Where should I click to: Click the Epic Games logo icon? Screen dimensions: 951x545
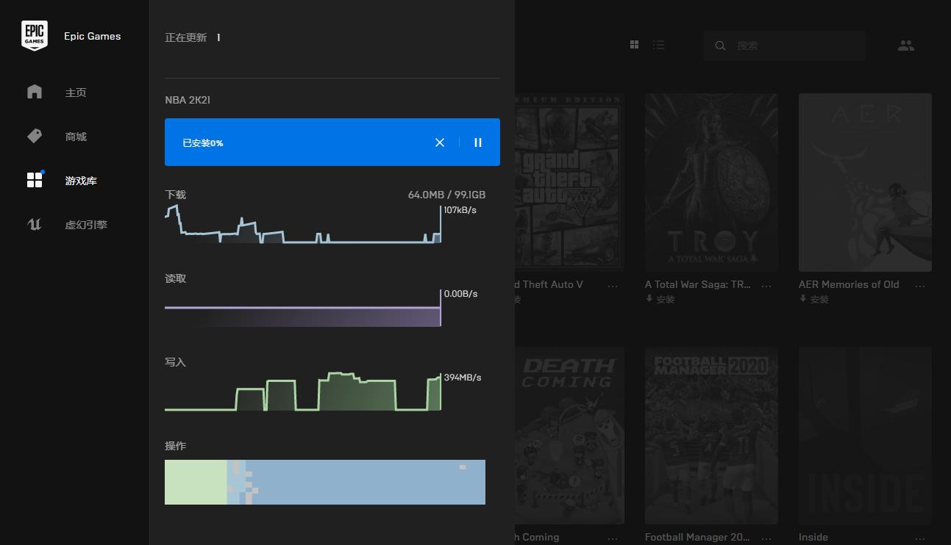coord(35,35)
